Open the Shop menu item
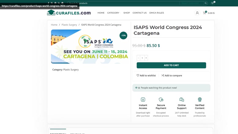The width and height of the screenshot is (238, 134). (x=127, y=13)
